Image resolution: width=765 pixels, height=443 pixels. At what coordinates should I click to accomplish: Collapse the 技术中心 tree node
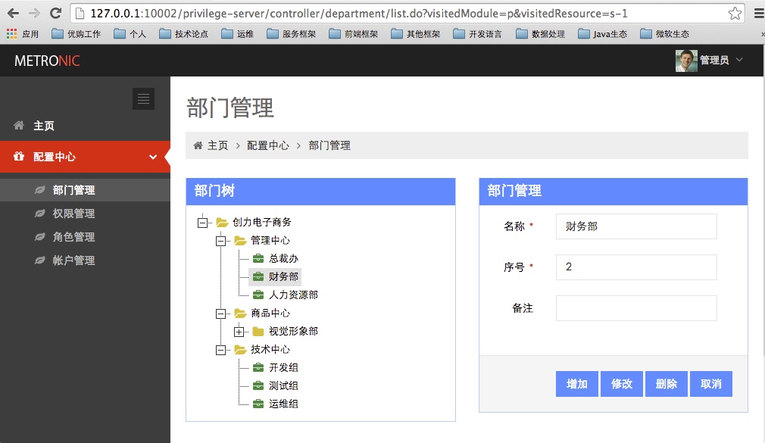220,350
